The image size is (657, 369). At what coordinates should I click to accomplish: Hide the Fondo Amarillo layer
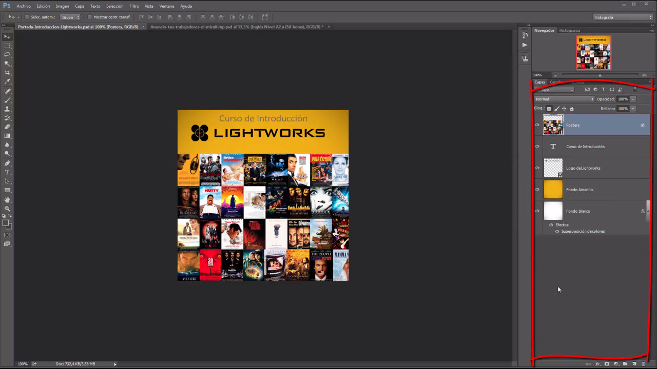[x=537, y=190]
